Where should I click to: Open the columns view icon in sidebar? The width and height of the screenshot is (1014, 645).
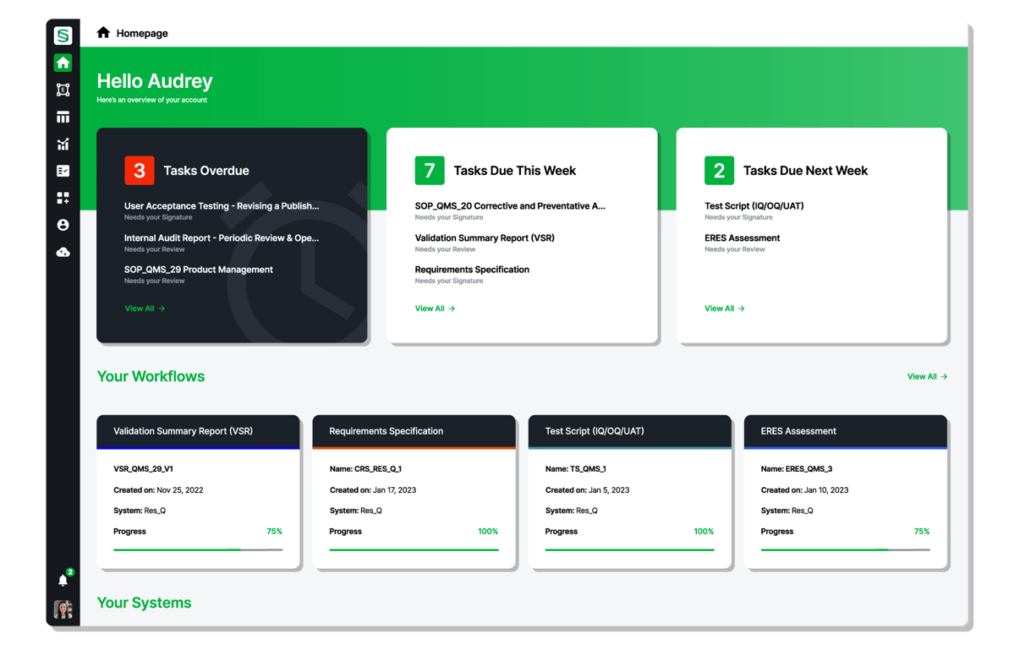63,117
